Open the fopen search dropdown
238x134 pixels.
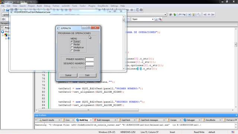tap(152, 19)
